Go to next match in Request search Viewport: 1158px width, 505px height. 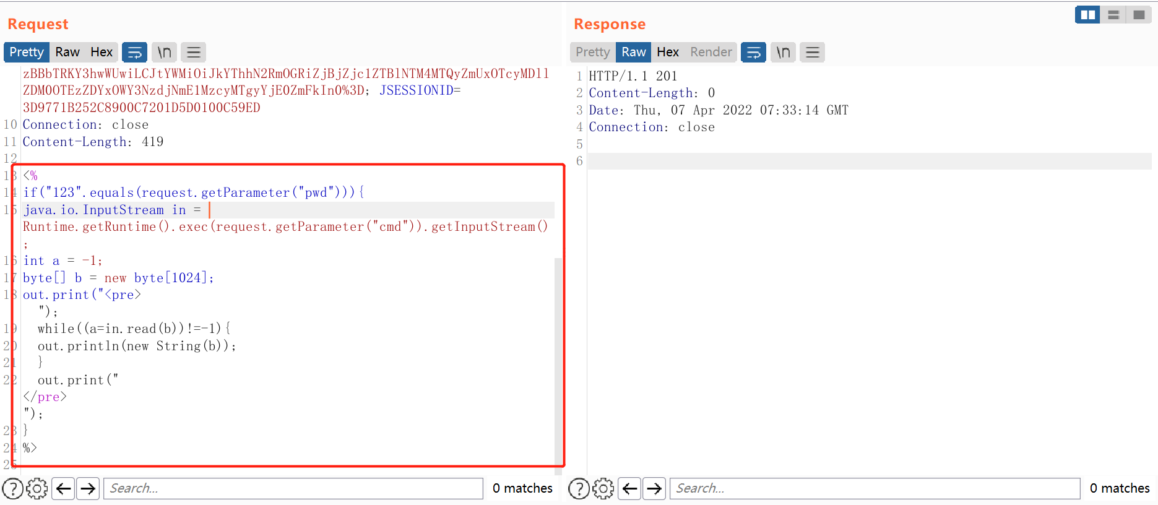88,489
